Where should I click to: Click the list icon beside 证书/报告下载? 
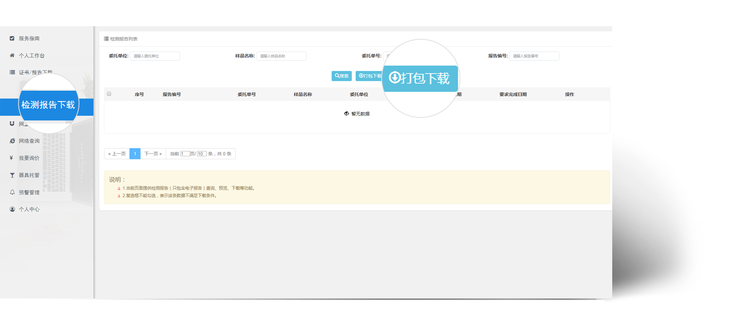(12, 72)
